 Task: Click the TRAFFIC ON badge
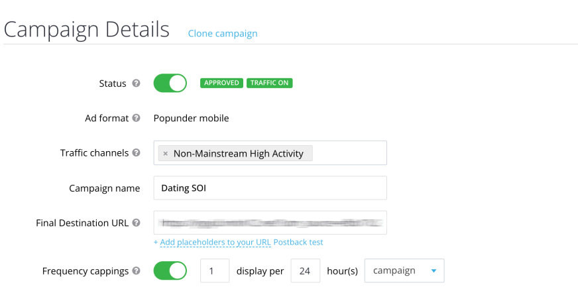(270, 83)
